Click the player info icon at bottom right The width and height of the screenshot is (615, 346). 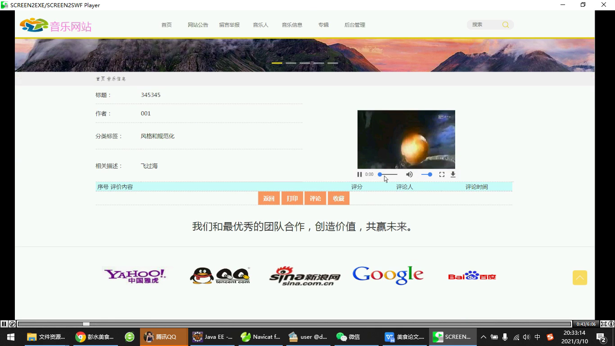click(x=611, y=324)
